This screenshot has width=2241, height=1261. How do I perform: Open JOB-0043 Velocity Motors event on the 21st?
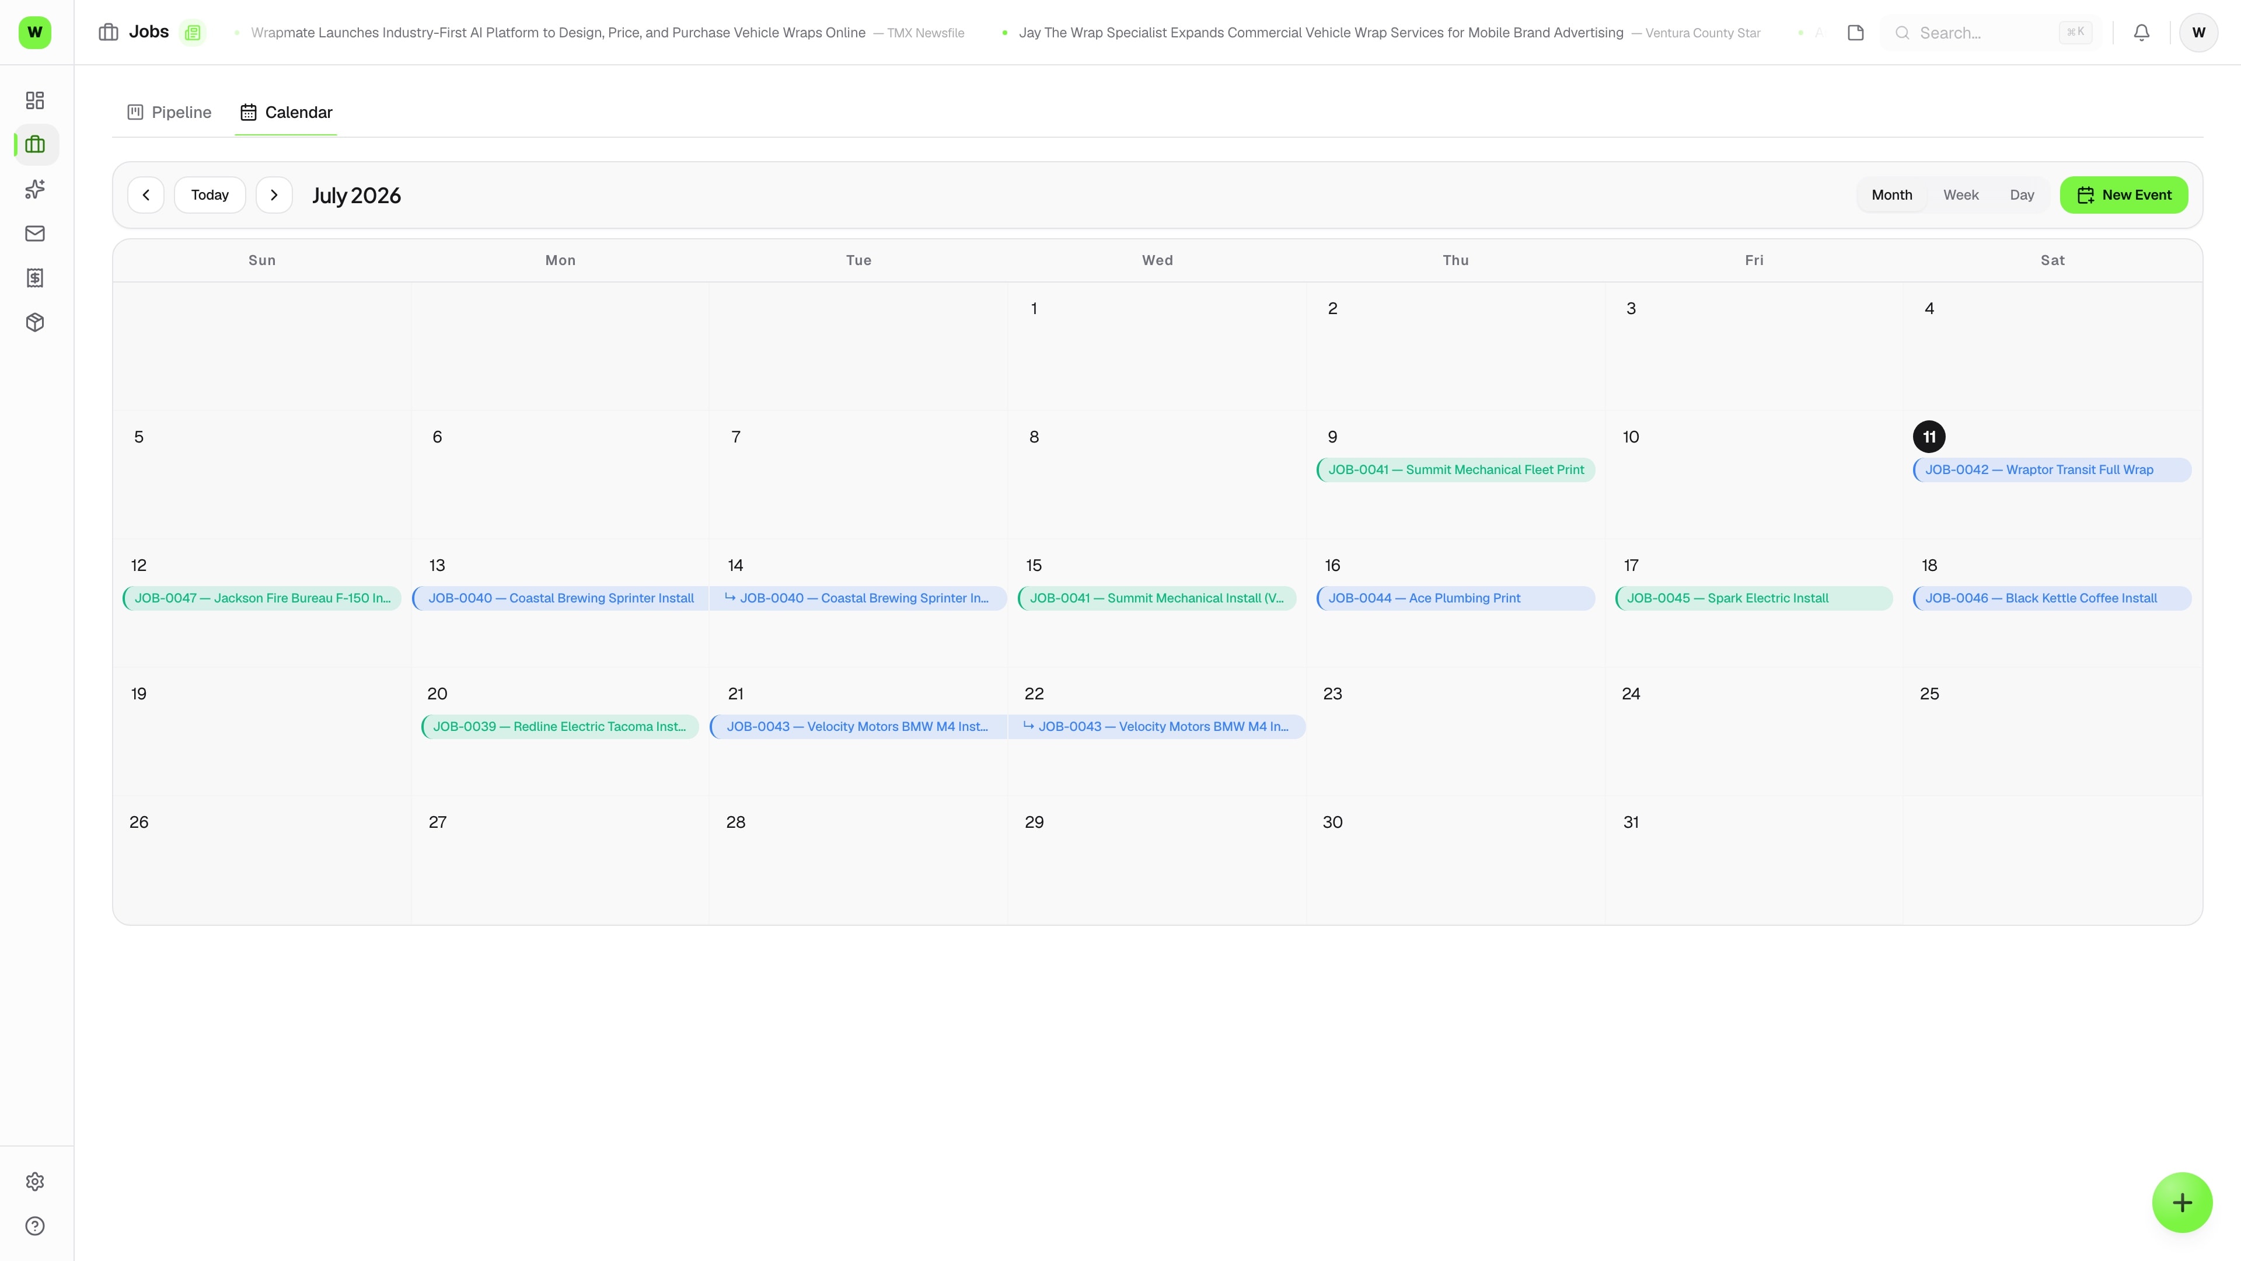858,727
